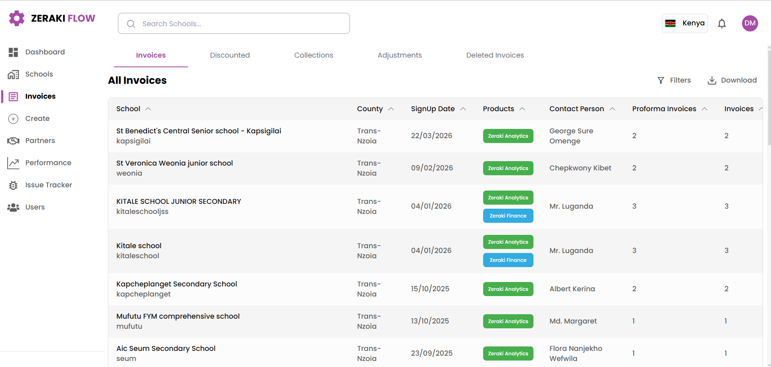
Task: Open Users from the sidebar
Action: (35, 207)
